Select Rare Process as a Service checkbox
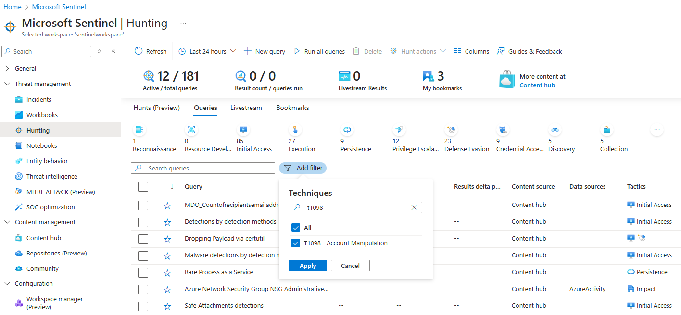This screenshot has width=681, height=315. point(143,273)
